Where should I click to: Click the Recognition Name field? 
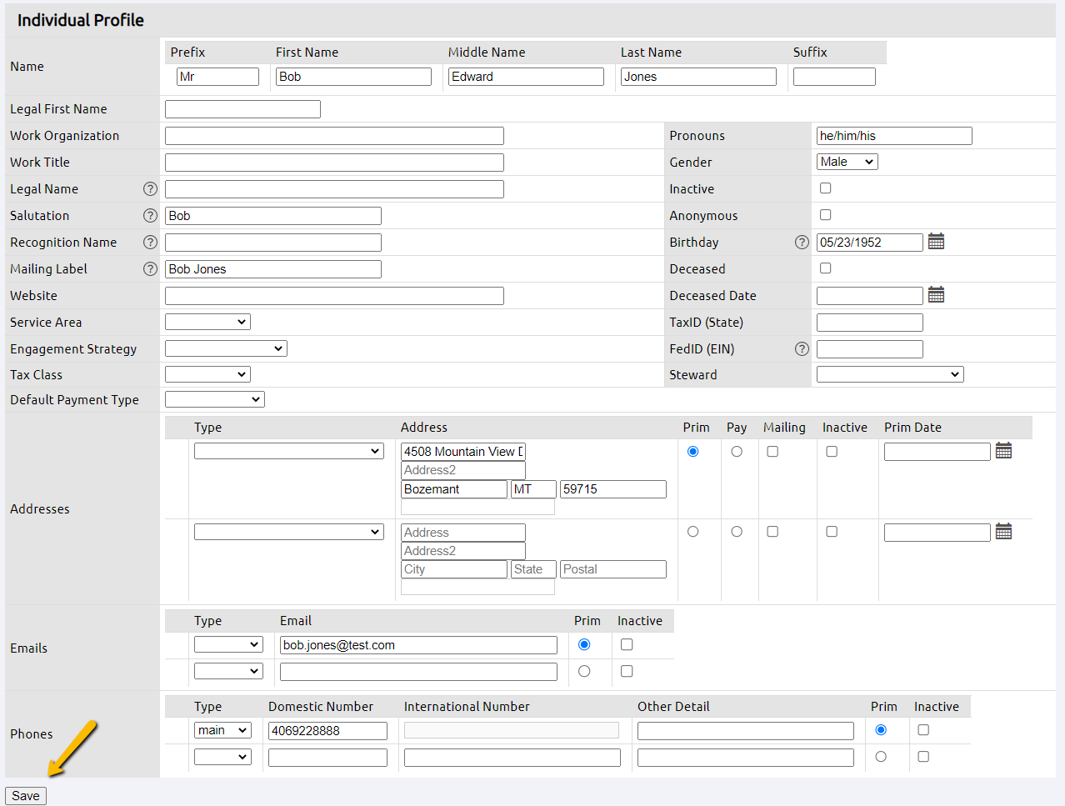pos(273,243)
